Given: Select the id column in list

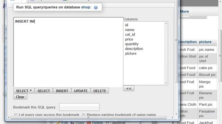Looking at the screenshot, I should 127,25.
